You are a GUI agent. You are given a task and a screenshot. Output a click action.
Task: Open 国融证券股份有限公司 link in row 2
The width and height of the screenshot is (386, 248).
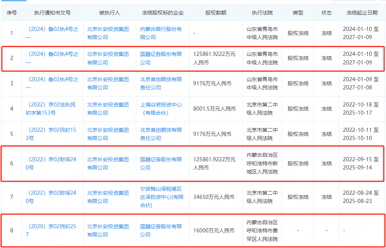pyautogui.click(x=161, y=58)
